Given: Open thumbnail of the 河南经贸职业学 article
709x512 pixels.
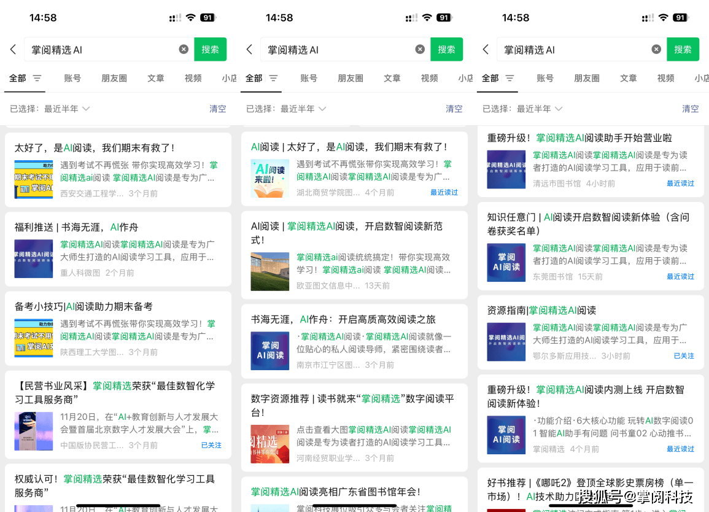Looking at the screenshot, I should click(270, 444).
